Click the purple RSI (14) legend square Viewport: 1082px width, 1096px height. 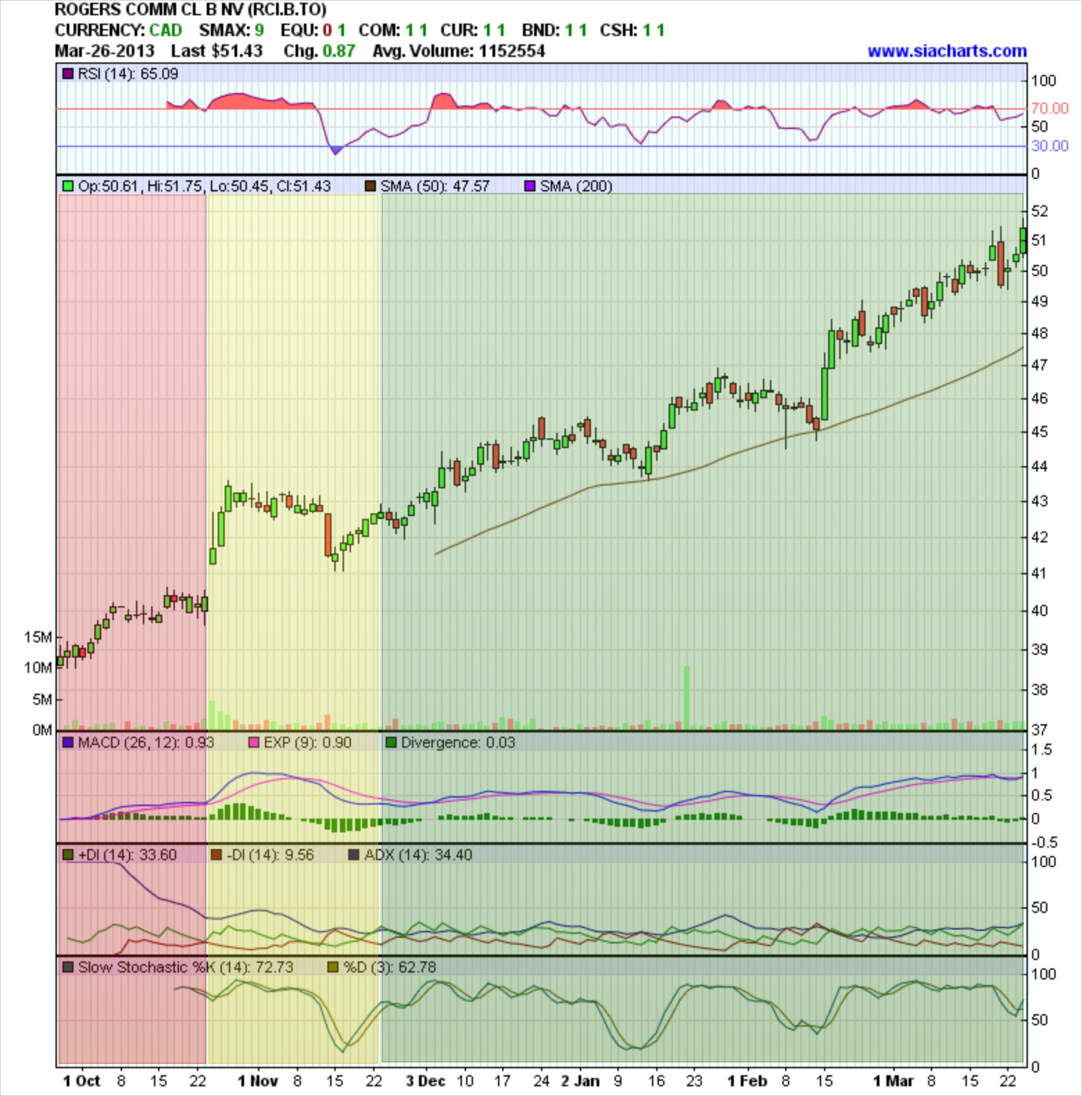click(x=68, y=74)
